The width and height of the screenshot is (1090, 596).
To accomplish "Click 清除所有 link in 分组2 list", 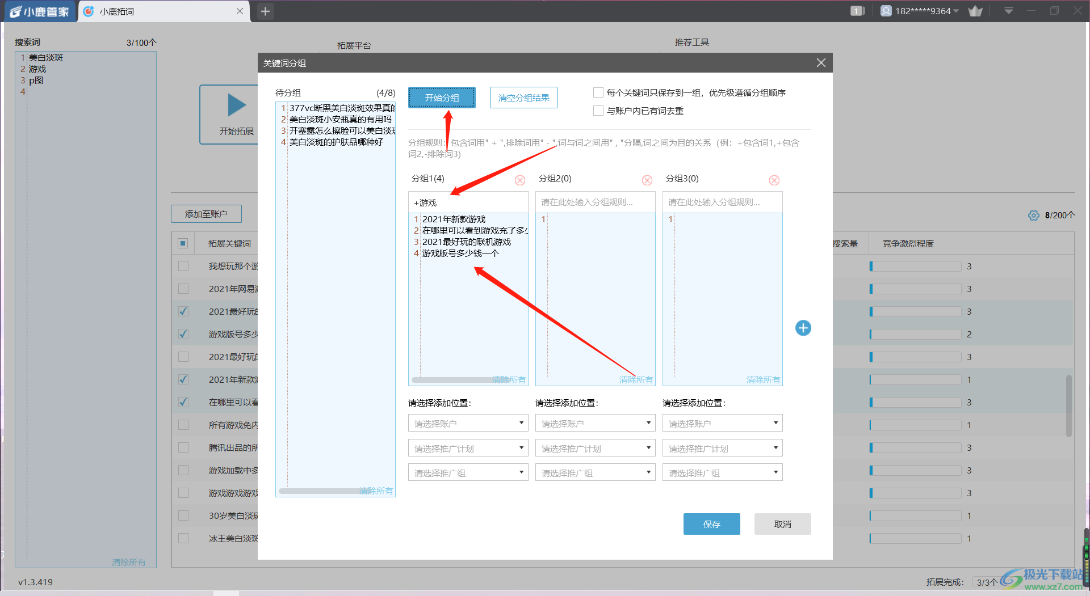I will click(x=636, y=379).
